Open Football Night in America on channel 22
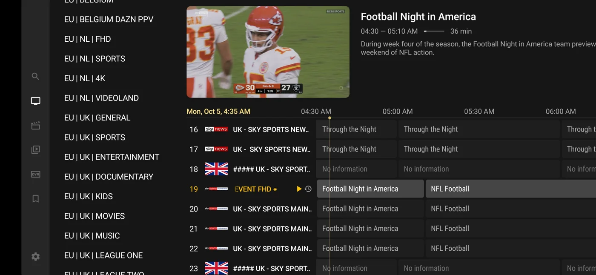 tap(370, 249)
